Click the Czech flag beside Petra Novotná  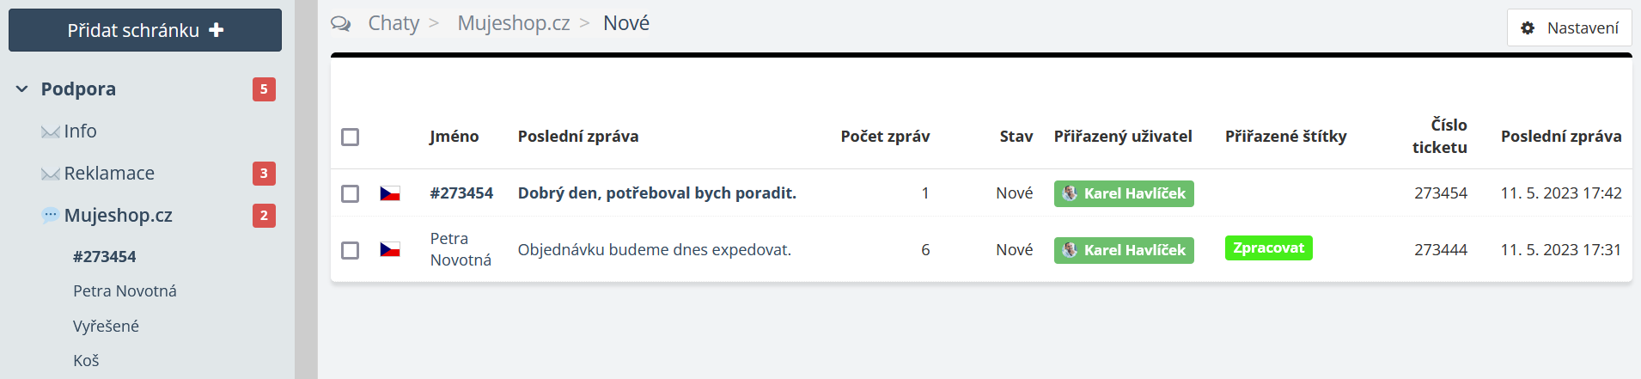click(x=390, y=250)
